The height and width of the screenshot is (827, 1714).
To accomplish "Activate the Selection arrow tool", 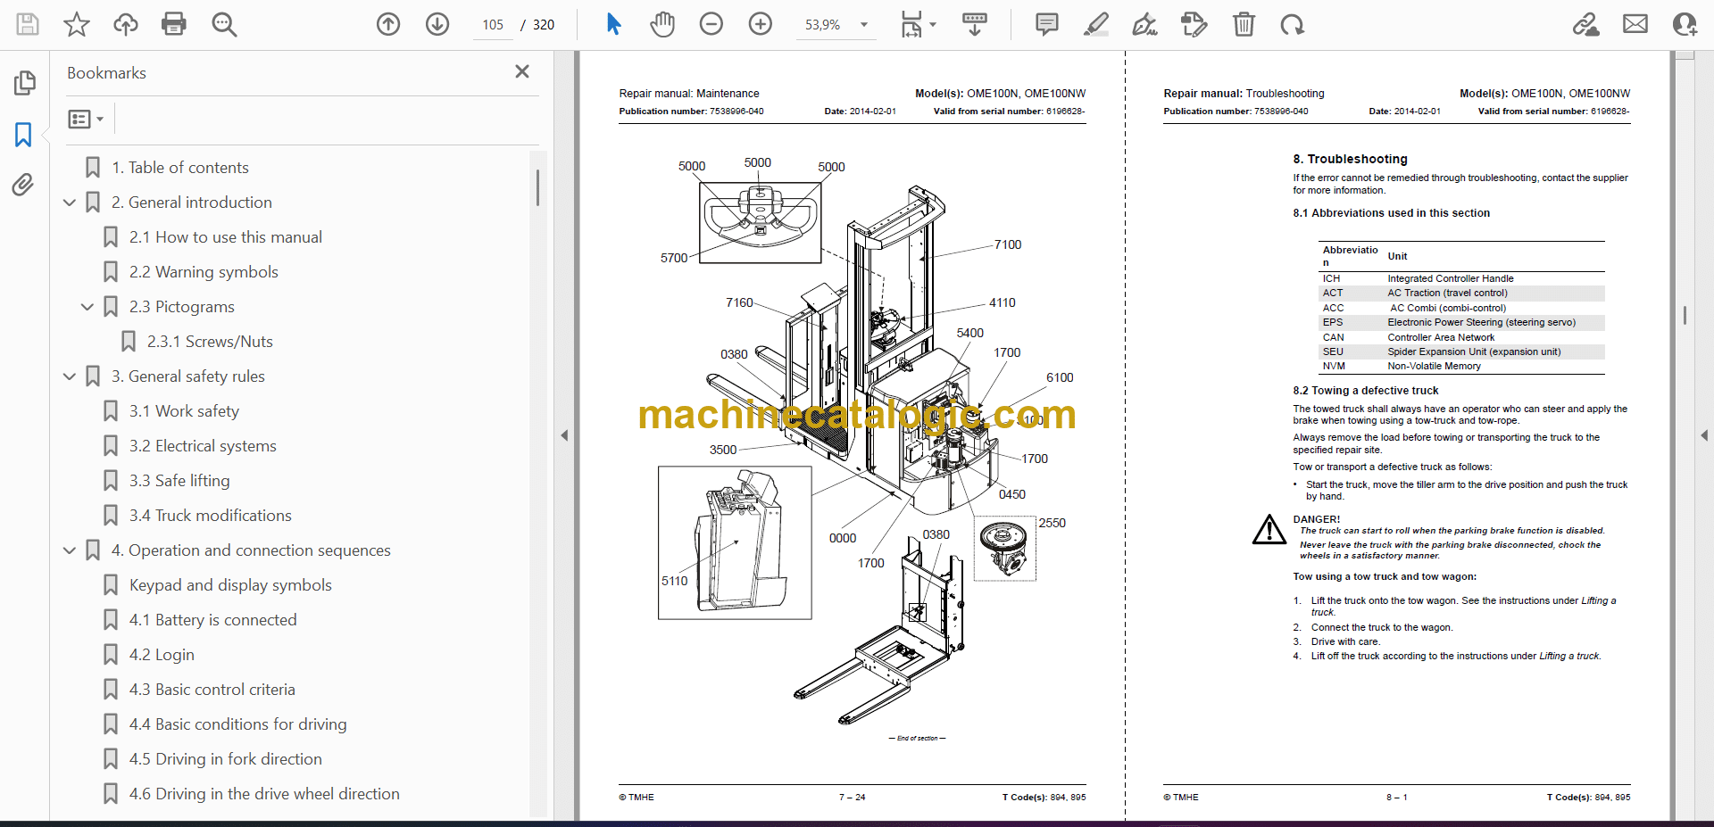I will click(613, 24).
